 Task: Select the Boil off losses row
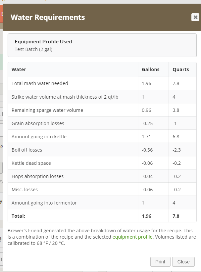(x=102, y=150)
